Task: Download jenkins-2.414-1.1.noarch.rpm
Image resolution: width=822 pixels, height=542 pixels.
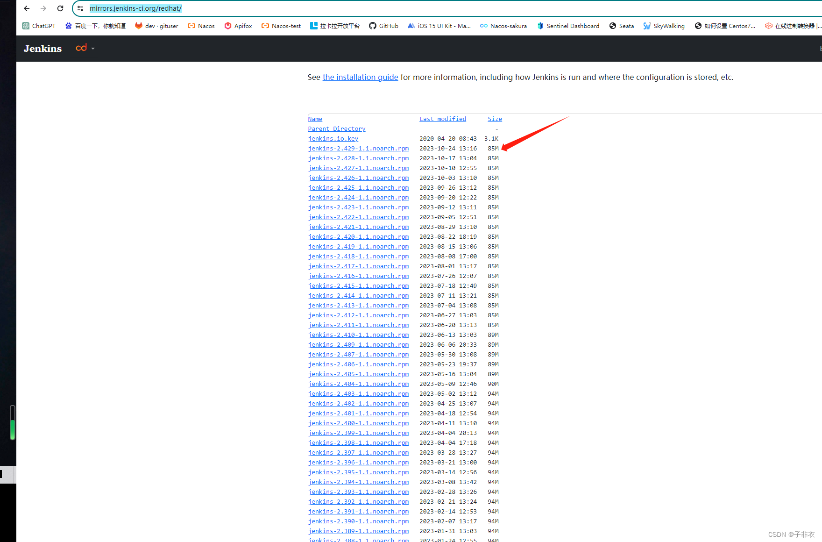Action: click(358, 296)
